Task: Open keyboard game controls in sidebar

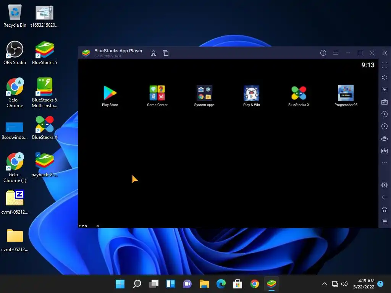Action: coord(385,102)
